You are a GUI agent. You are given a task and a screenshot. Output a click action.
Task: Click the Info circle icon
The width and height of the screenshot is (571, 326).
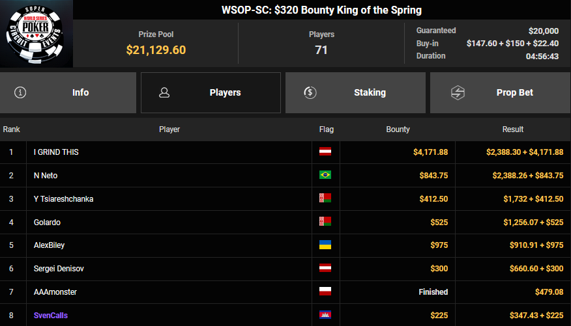(x=21, y=92)
